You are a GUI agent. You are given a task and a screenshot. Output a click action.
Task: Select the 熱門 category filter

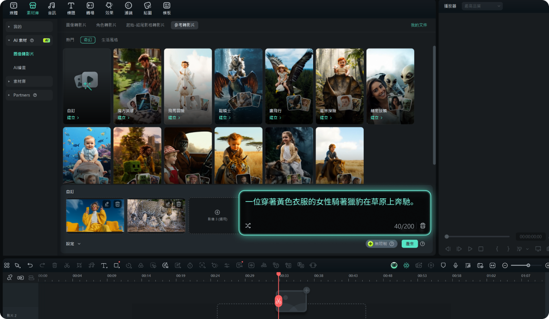click(x=70, y=40)
